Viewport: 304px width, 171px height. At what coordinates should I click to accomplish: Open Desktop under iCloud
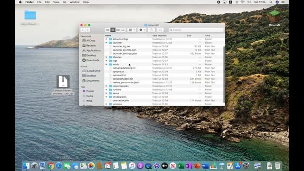coord(89,76)
